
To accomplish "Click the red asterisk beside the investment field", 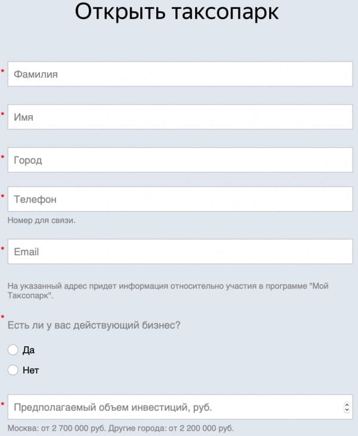I will (3, 404).
